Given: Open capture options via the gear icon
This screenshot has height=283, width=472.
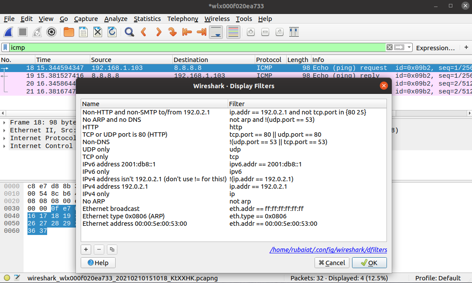Looking at the screenshot, I should [51, 32].
